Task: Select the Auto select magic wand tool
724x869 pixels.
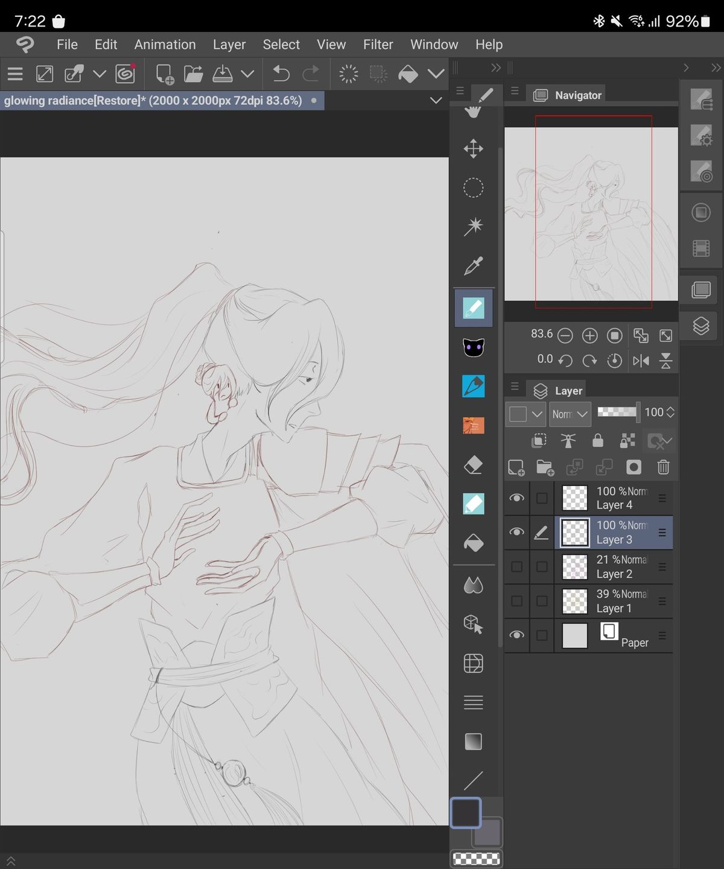Action: (473, 227)
